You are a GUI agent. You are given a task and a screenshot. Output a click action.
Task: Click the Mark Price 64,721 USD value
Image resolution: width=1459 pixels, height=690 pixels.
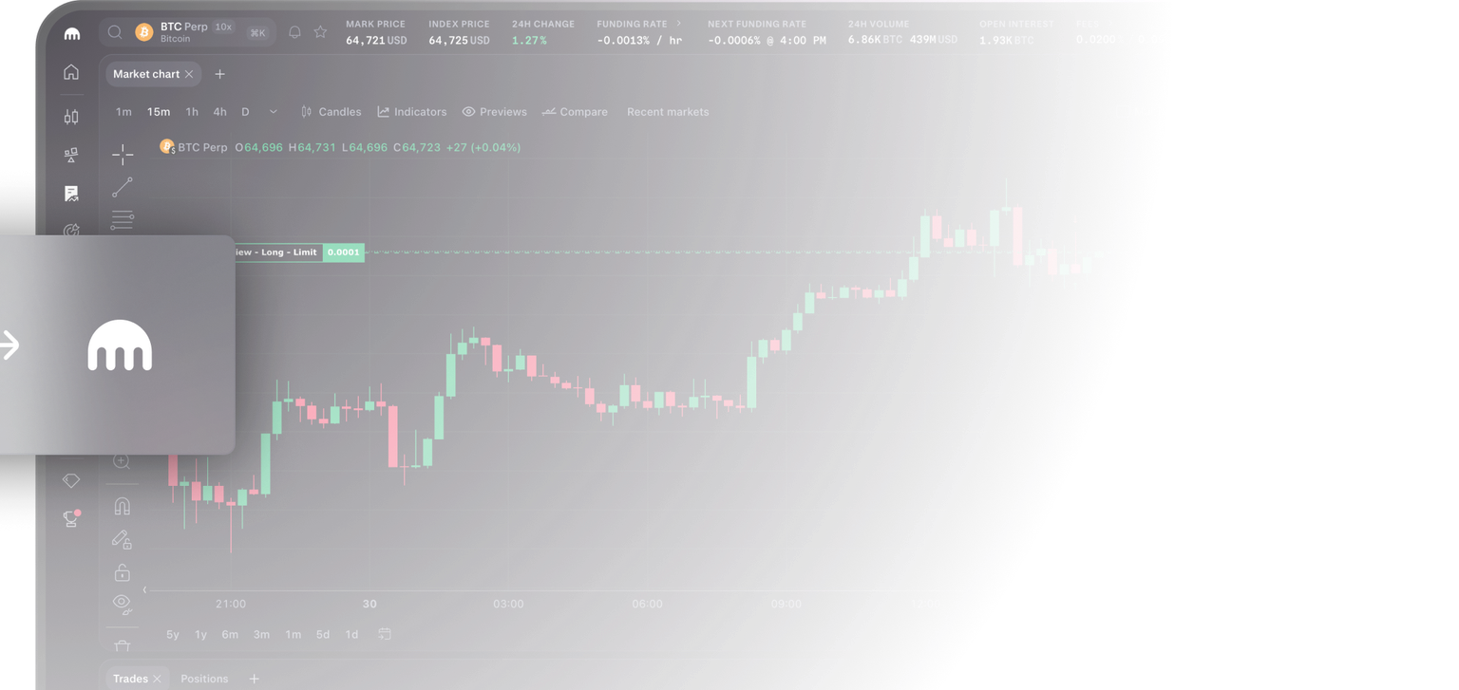[376, 40]
